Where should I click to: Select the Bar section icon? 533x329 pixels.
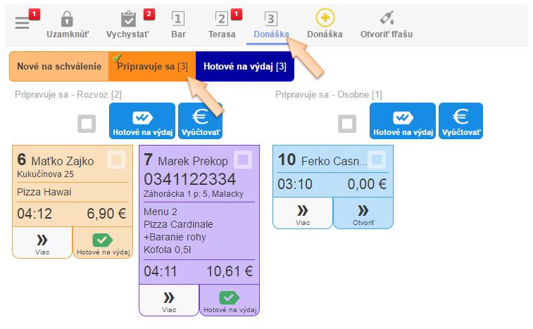point(179,20)
